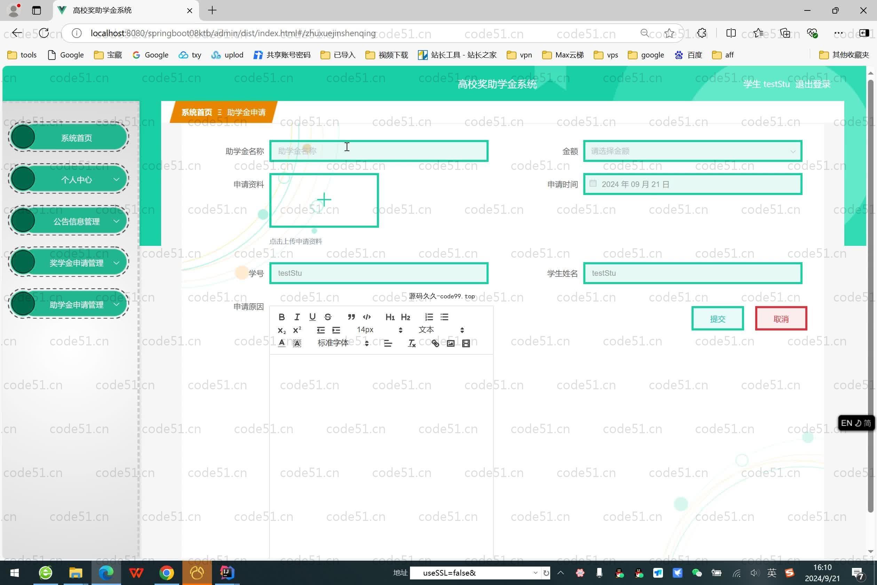Add this page to favorites star
Viewport: 877px width, 585px height.
(669, 33)
